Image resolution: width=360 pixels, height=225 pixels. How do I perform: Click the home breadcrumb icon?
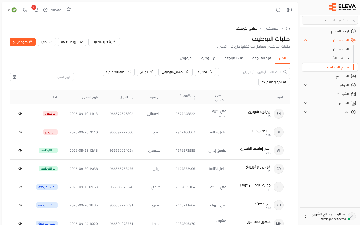point(288,28)
